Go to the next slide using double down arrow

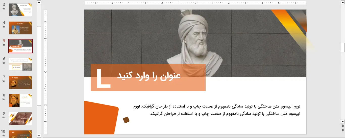[x=343, y=130]
